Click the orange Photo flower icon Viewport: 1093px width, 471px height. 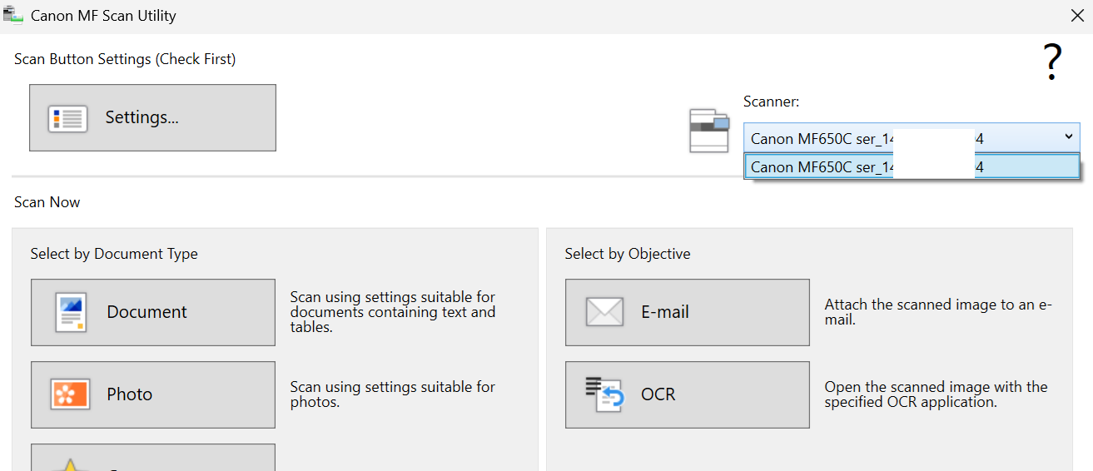(70, 394)
